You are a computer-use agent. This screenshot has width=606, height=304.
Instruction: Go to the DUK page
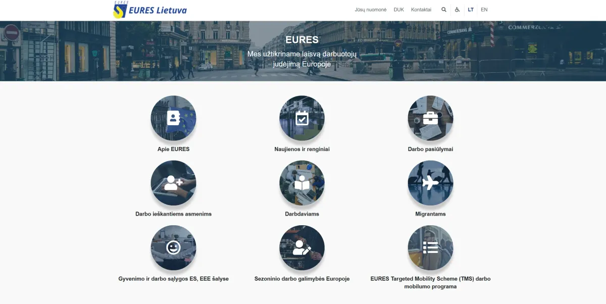coord(399,10)
